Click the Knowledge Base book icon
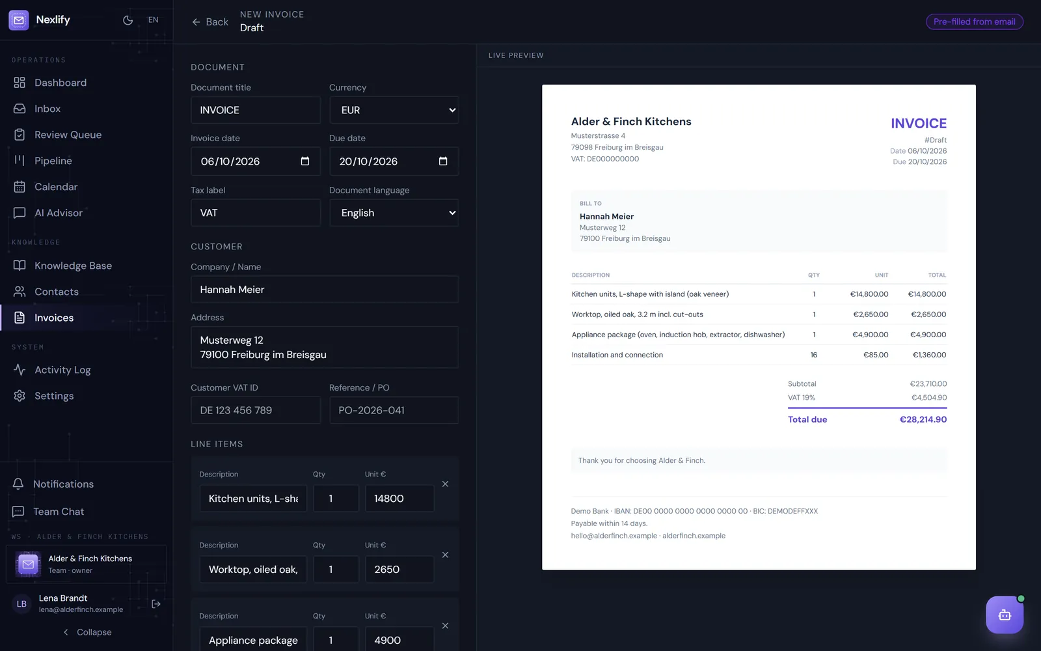1041x651 pixels. click(20, 266)
